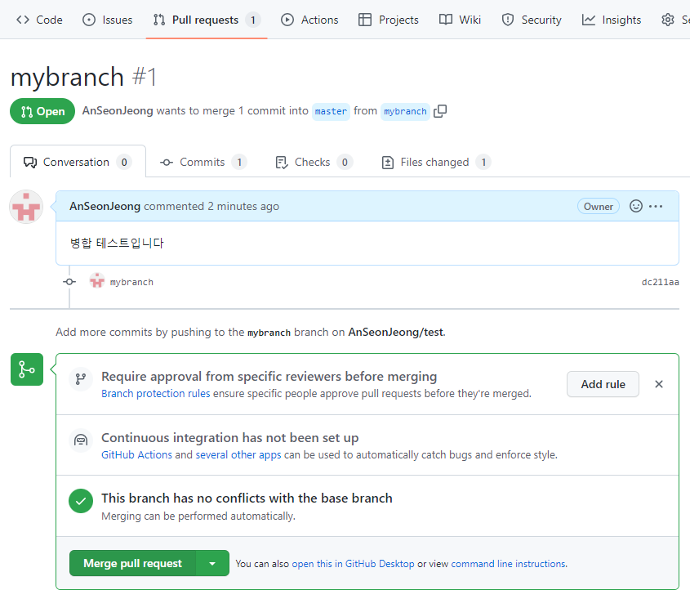Open the Projects tab

[388, 20]
